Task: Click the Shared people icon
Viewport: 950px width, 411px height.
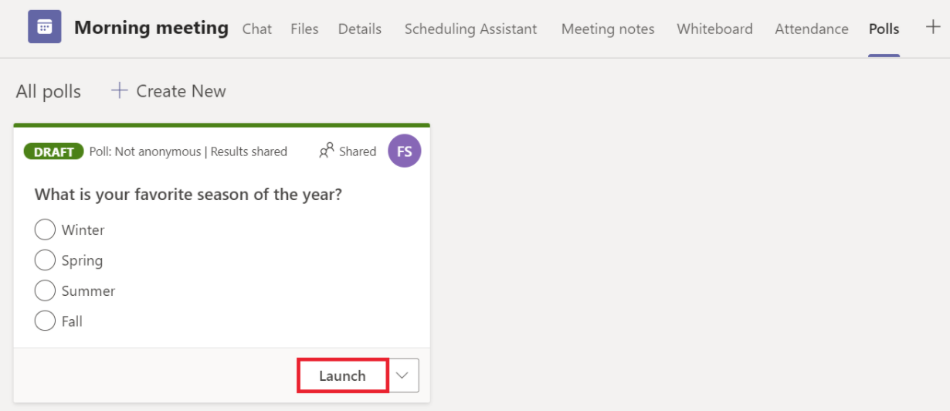Action: pyautogui.click(x=326, y=151)
